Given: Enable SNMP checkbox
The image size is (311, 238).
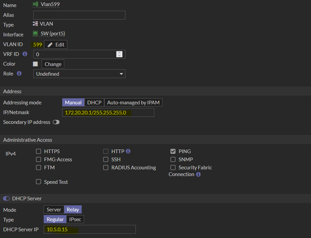Looking at the screenshot, I should 173,159.
